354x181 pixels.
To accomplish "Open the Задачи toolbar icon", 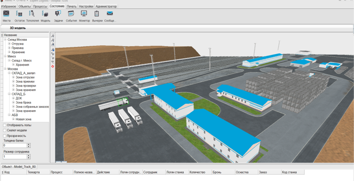I will [x=58, y=14].
